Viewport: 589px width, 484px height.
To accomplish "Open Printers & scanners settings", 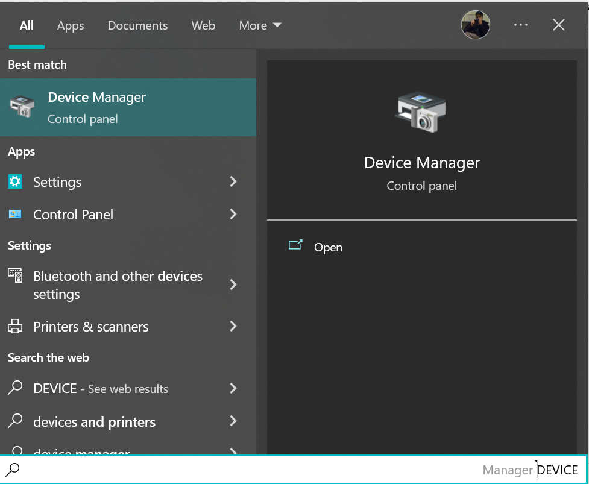I will point(128,327).
